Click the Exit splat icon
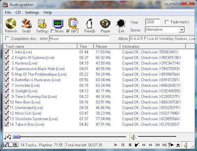Viewport: 197px width, 151px height. point(121,24)
